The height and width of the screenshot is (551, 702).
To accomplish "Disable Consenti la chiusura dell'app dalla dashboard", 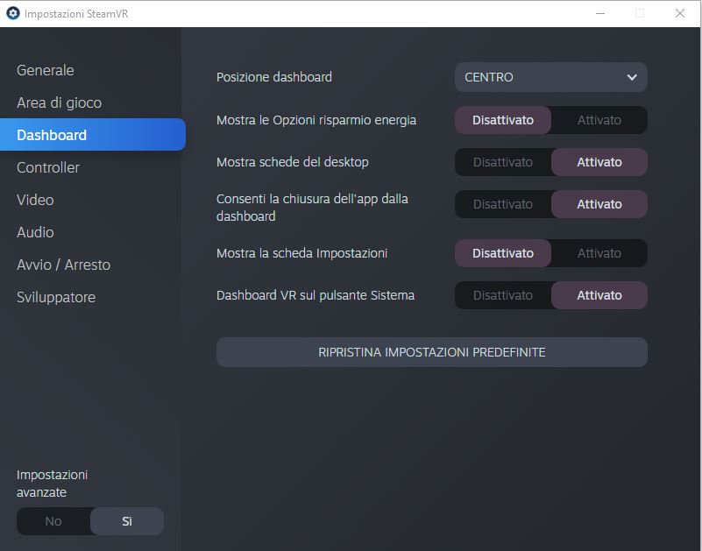I will click(x=503, y=204).
